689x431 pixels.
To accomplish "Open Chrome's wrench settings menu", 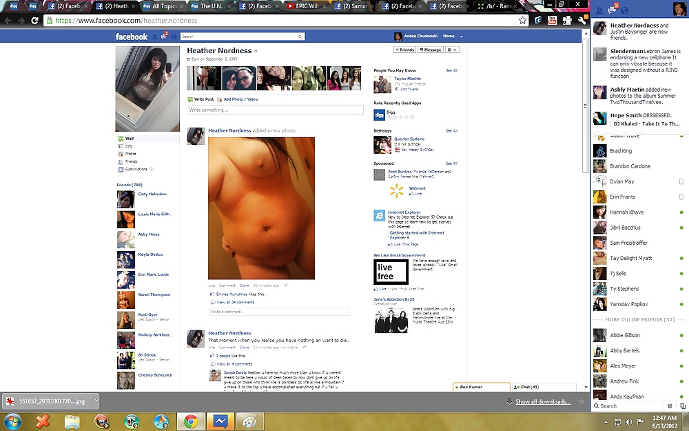I will coord(582,20).
